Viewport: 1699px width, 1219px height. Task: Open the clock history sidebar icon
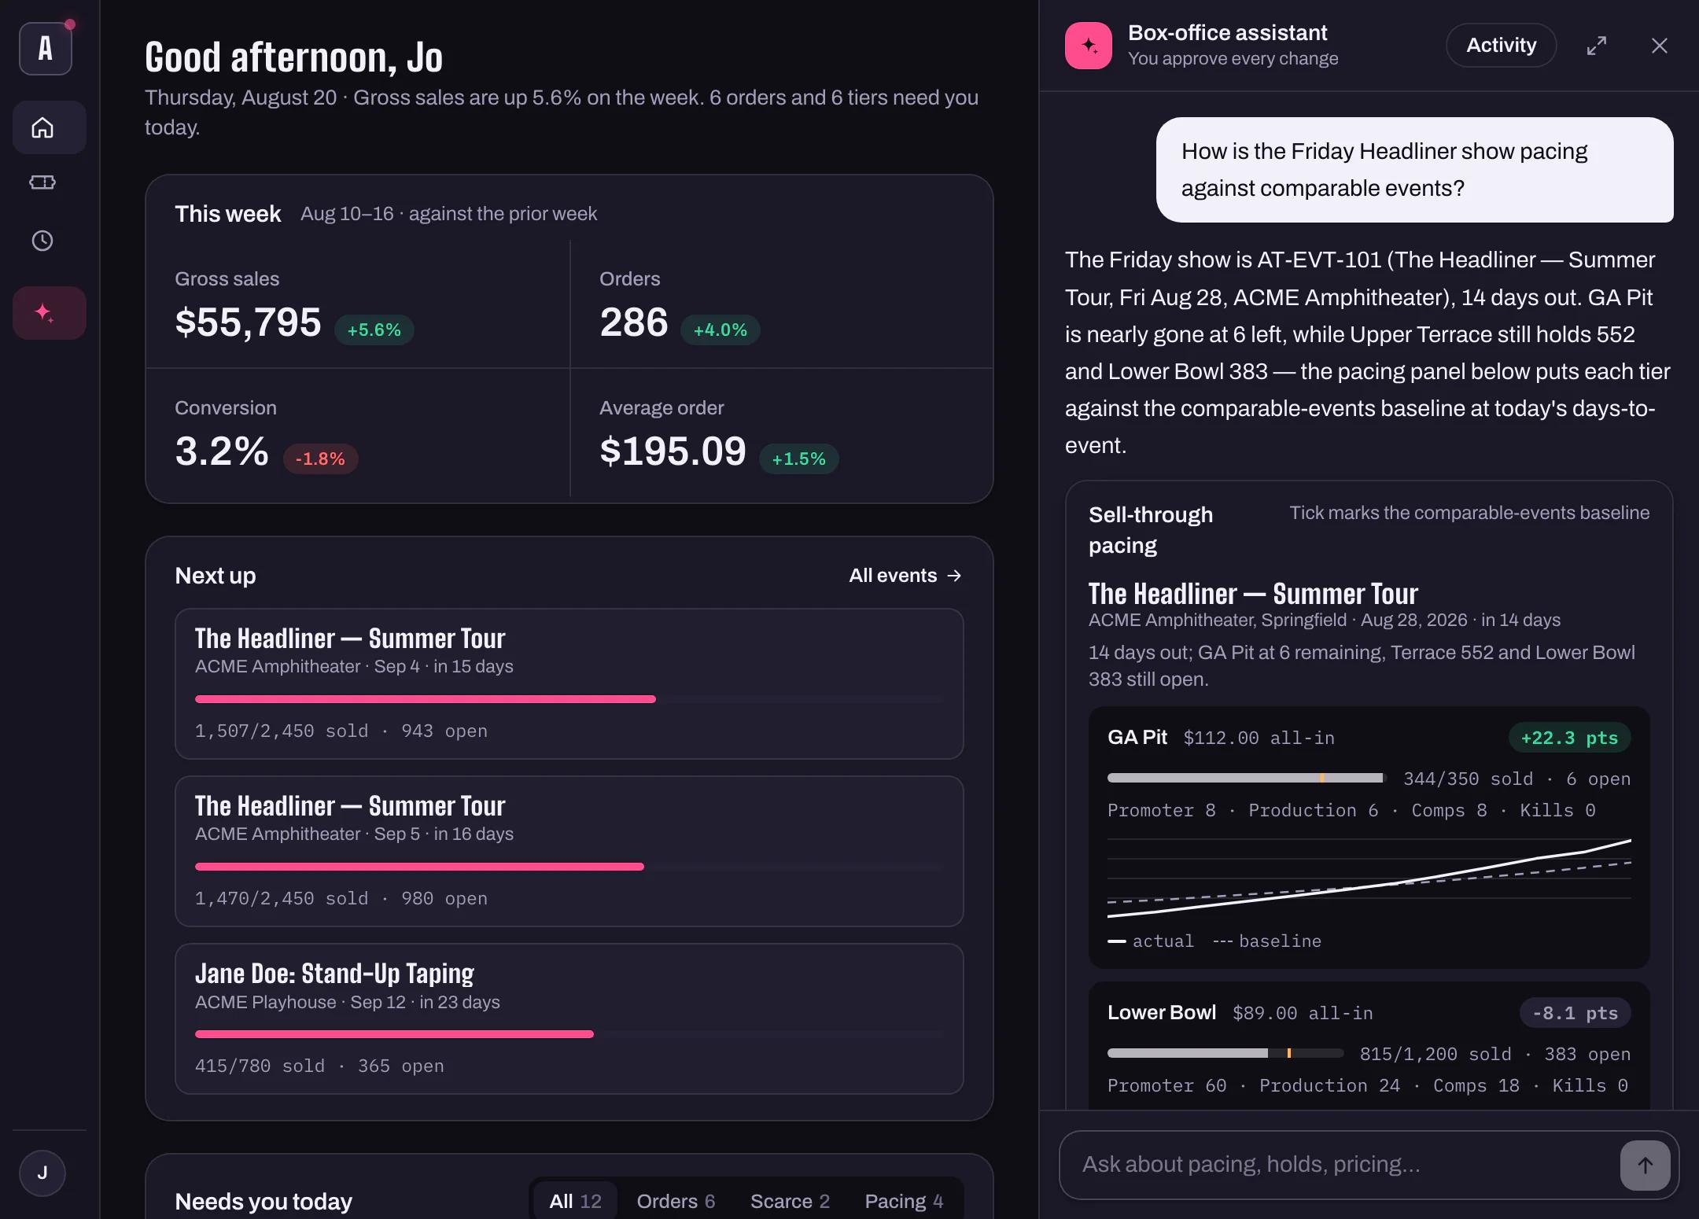42,241
